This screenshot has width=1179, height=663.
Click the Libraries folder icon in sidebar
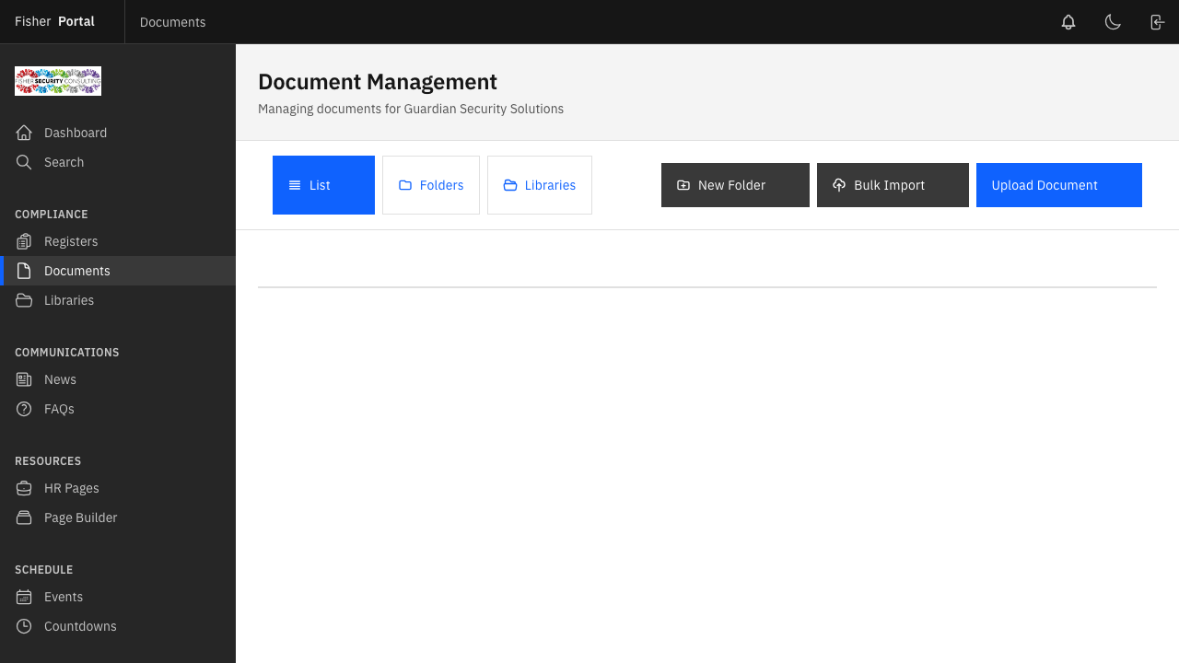coord(24,300)
